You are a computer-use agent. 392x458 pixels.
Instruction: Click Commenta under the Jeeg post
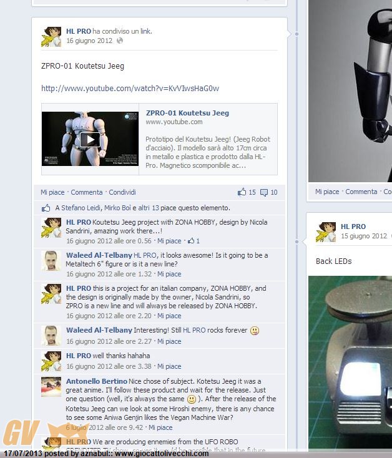click(87, 192)
